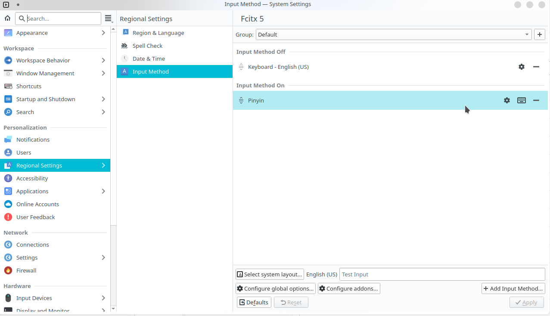550x316 pixels.
Task: Open Notifications settings in the sidebar
Action: coord(32,139)
